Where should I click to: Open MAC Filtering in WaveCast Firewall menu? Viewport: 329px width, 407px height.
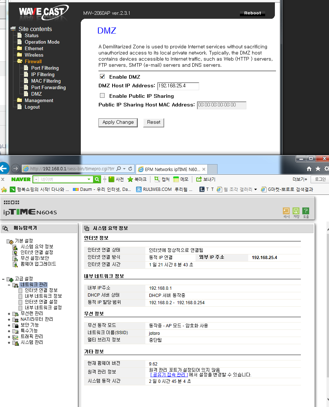pos(46,81)
